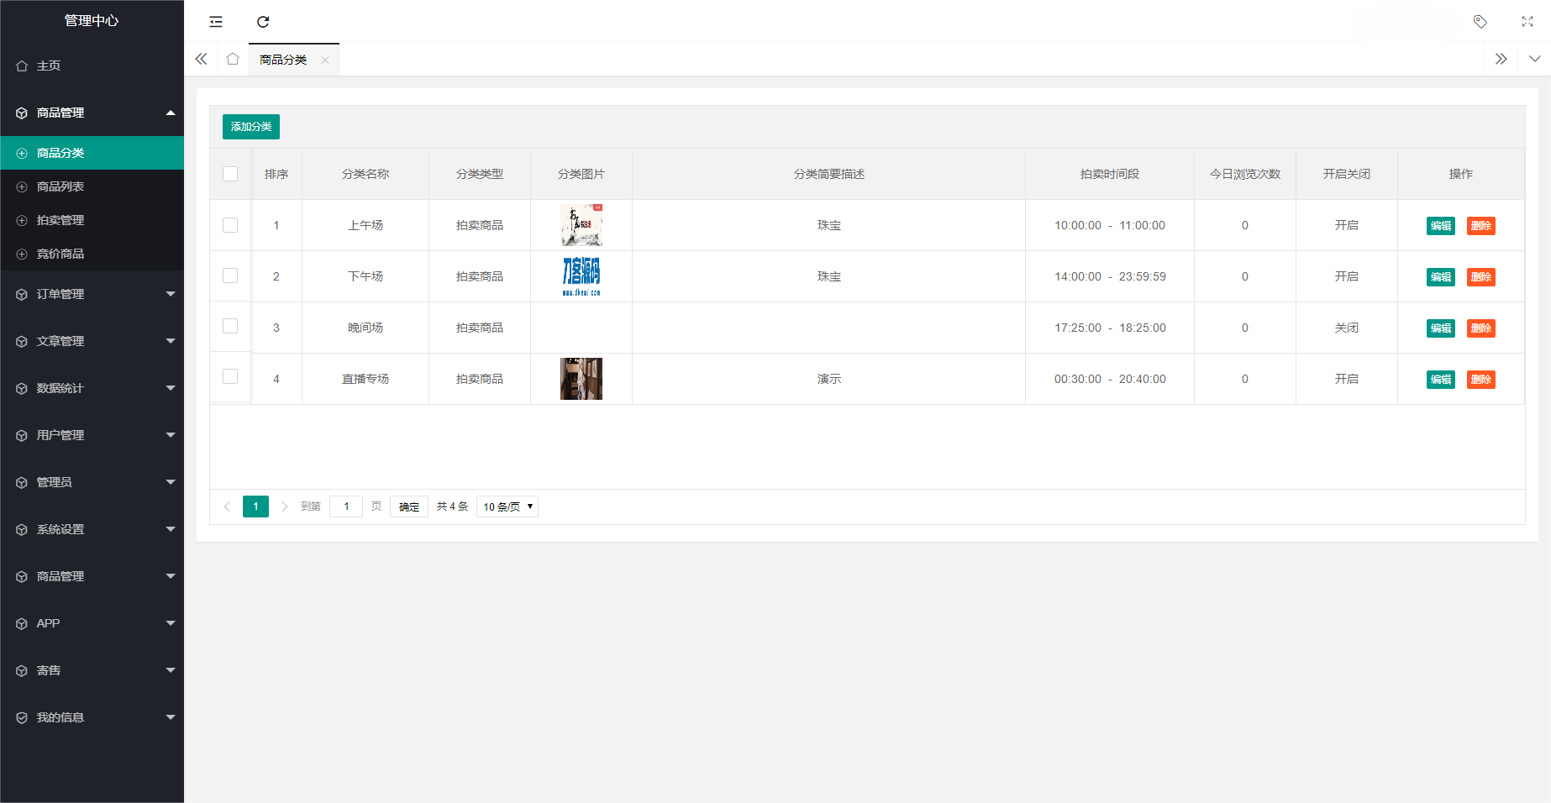
Task: Open the 10 条/页 page size dropdown
Action: 507,506
